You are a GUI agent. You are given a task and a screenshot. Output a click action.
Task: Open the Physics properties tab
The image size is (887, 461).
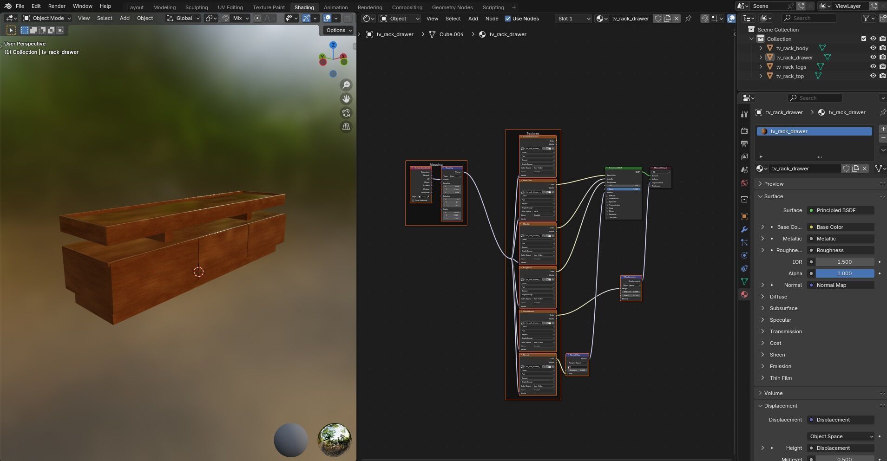tap(744, 255)
